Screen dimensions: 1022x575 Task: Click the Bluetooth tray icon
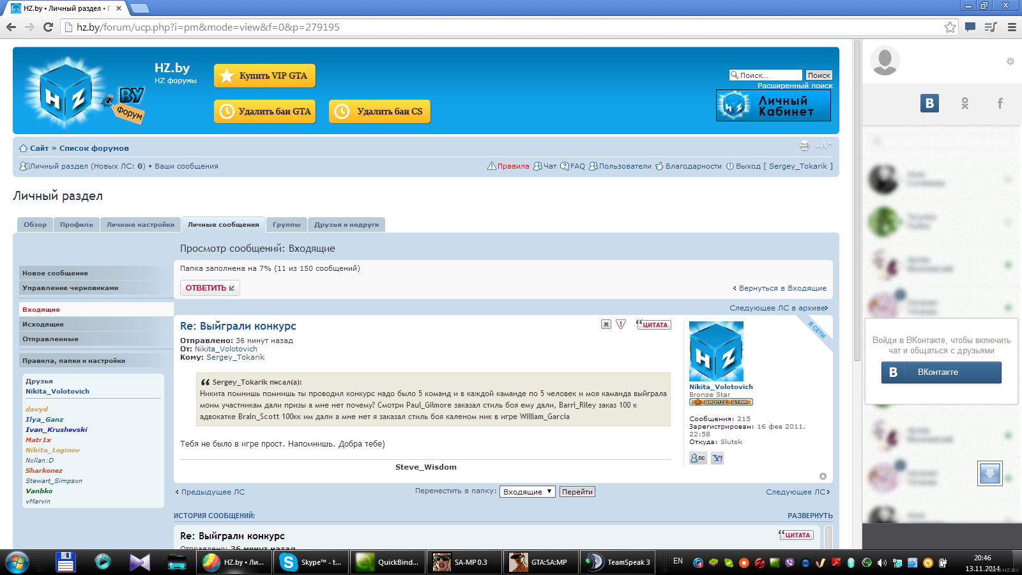[851, 563]
